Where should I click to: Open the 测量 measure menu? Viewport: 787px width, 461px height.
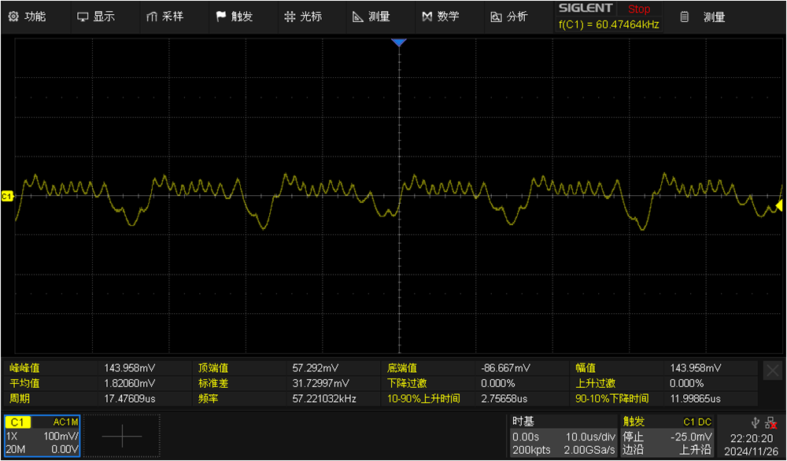371,16
